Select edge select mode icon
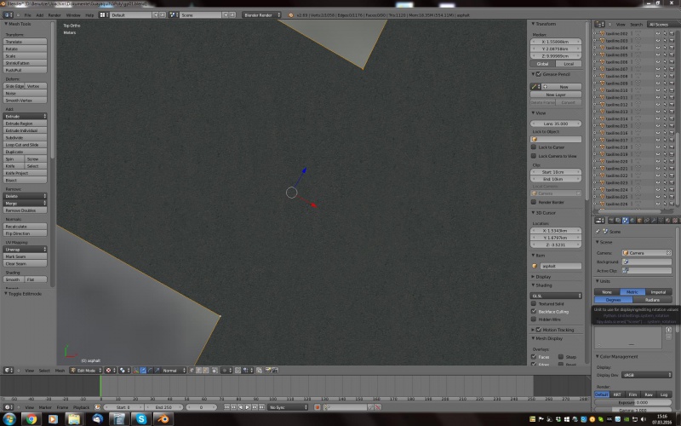 [x=199, y=371]
